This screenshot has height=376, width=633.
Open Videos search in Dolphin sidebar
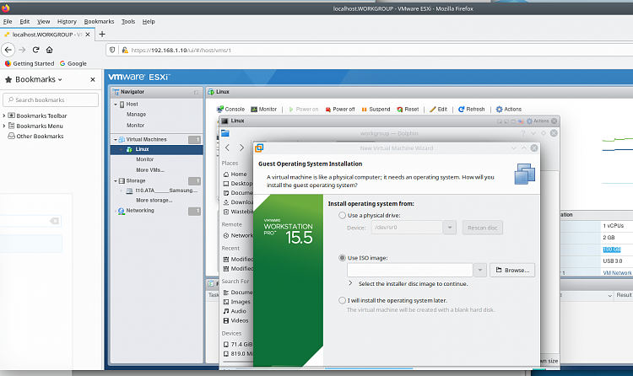[x=237, y=320]
